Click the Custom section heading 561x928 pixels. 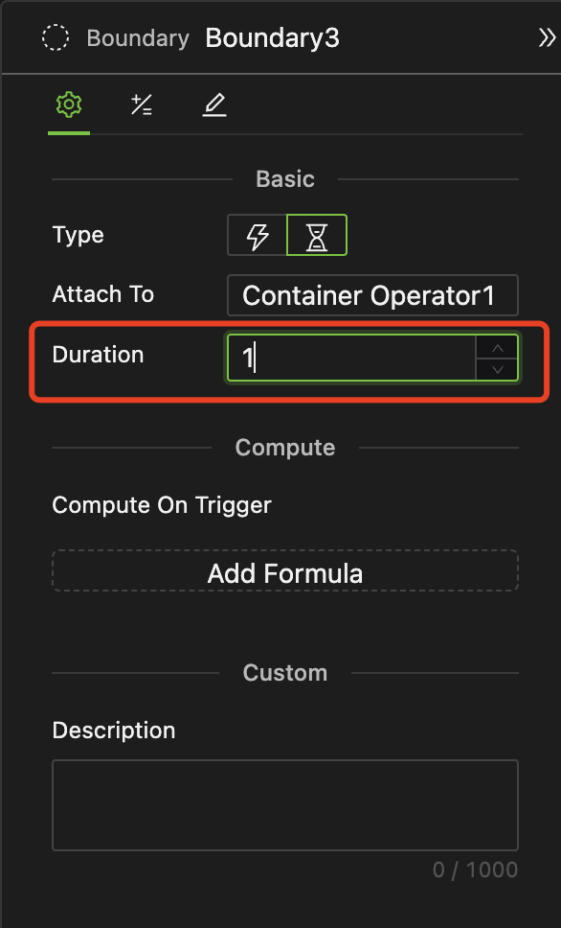tap(285, 673)
